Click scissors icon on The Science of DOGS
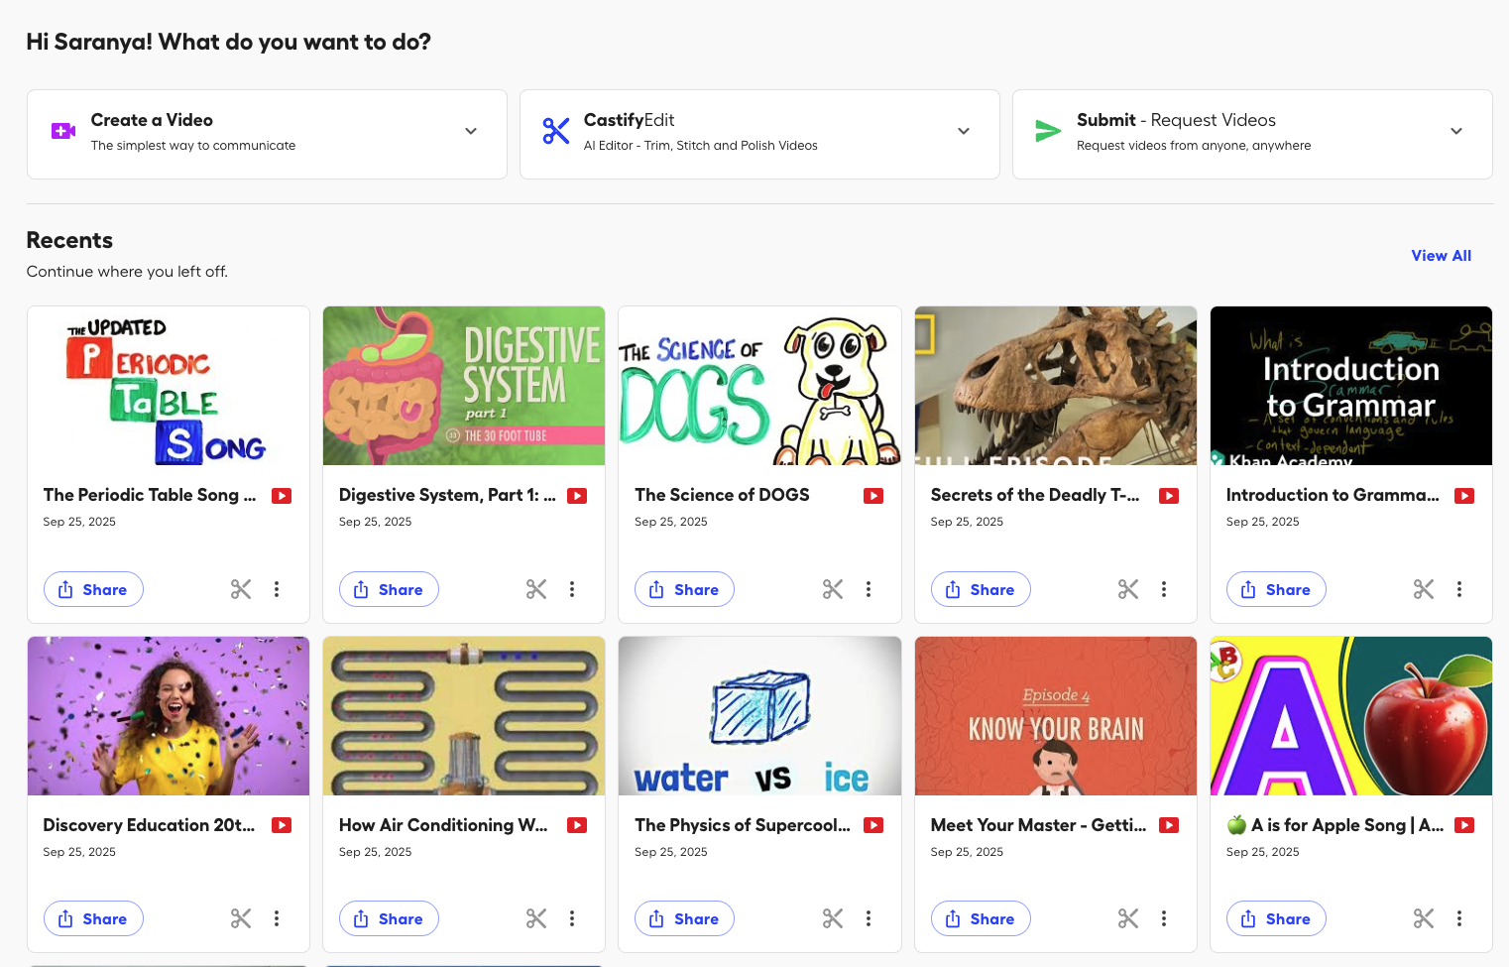 click(x=833, y=589)
